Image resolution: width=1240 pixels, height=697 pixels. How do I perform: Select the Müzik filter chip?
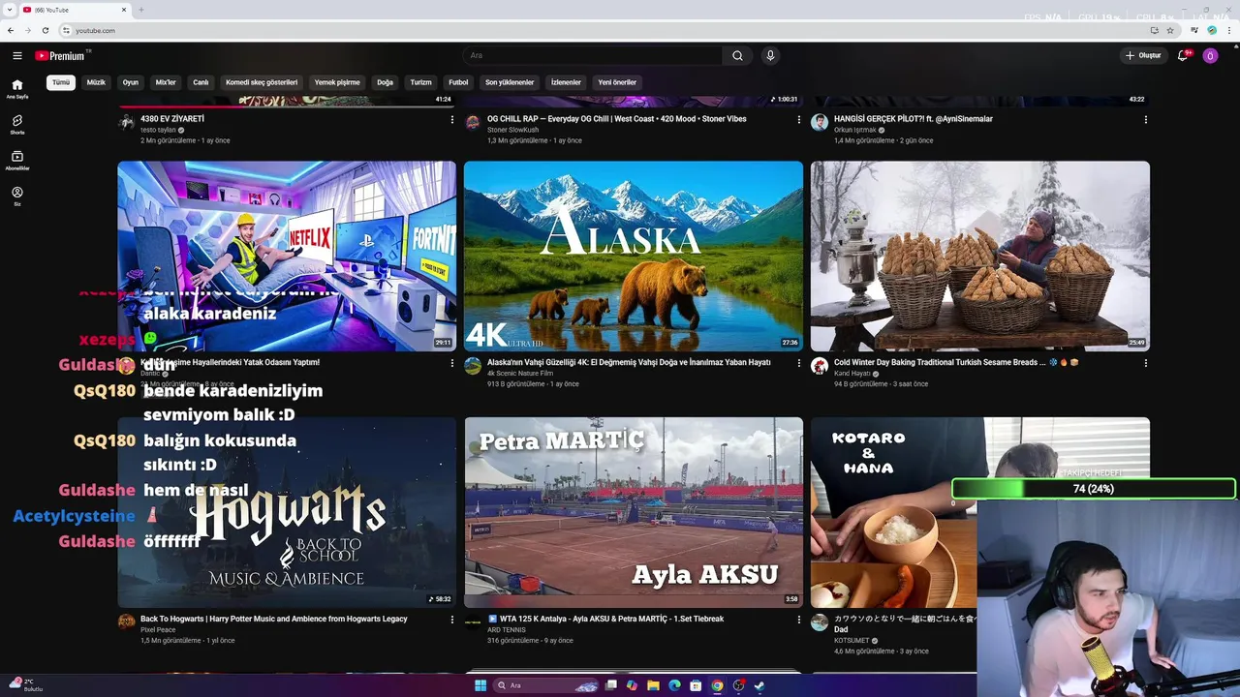point(96,82)
